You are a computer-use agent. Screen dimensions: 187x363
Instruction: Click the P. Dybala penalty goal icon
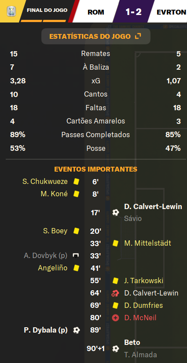click(x=76, y=330)
